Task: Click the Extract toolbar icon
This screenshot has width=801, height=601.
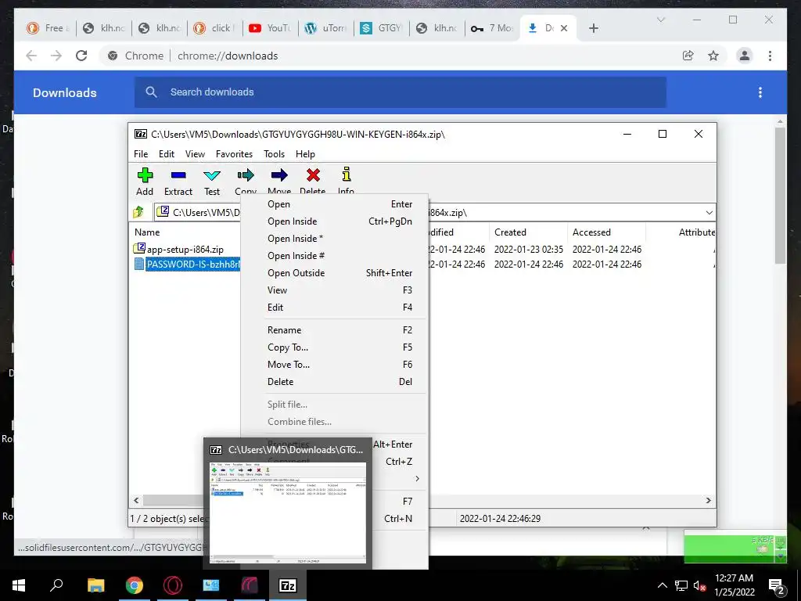Action: tap(178, 175)
